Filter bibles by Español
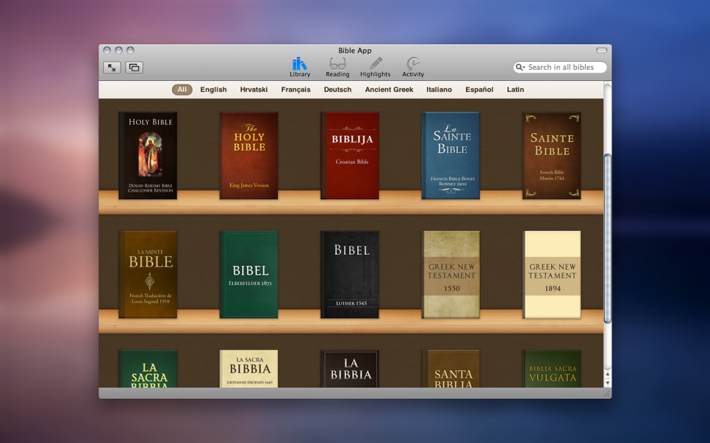 pyautogui.click(x=479, y=89)
